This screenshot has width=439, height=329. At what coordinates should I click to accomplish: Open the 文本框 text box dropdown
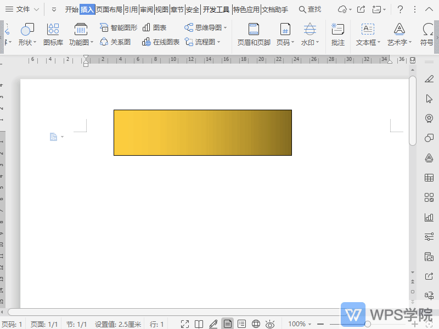368,42
